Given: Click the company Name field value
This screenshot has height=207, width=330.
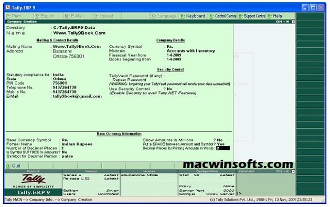Looking at the screenshot, I should [x=79, y=33].
